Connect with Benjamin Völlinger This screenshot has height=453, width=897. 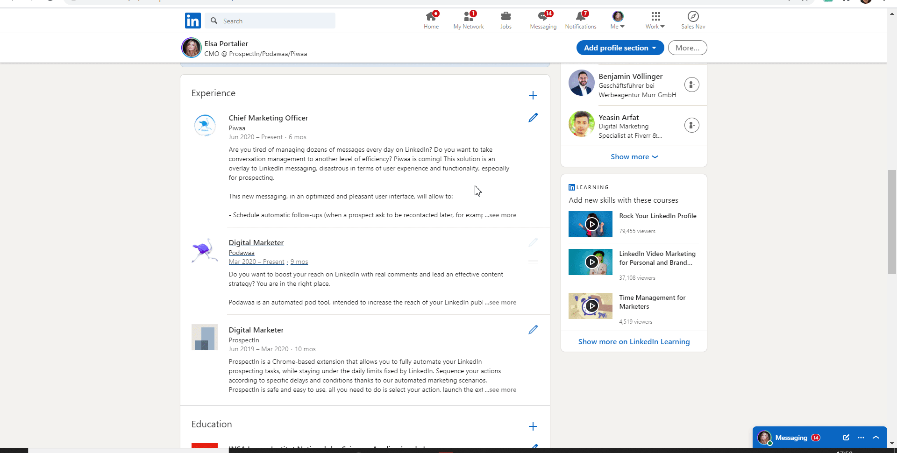(692, 85)
